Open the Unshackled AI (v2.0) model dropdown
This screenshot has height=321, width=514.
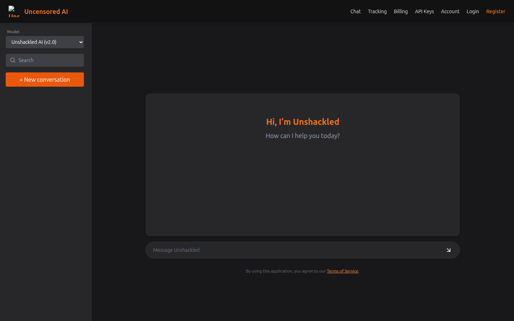click(45, 42)
